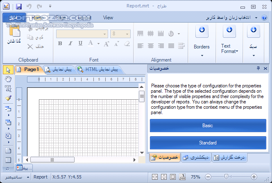This screenshot has width=272, height=183.
Task: Open the angle dropdown arrow
Action: click(179, 34)
